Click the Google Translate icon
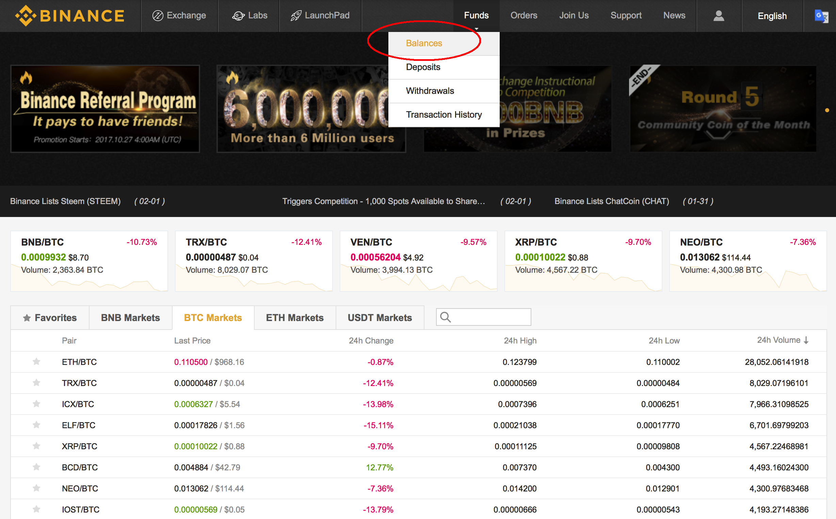Screen dimensions: 836x519 (821, 16)
